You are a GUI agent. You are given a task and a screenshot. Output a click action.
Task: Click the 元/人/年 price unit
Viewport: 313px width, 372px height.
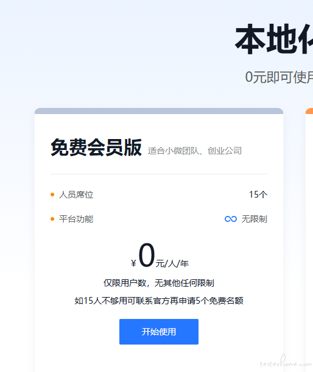point(172,263)
